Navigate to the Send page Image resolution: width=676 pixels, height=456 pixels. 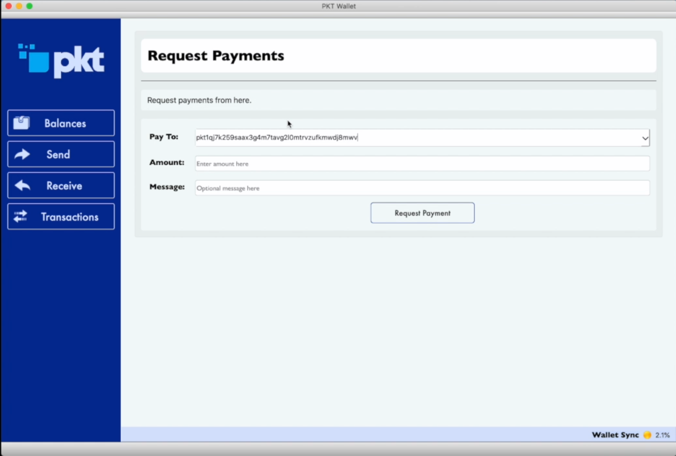60,154
